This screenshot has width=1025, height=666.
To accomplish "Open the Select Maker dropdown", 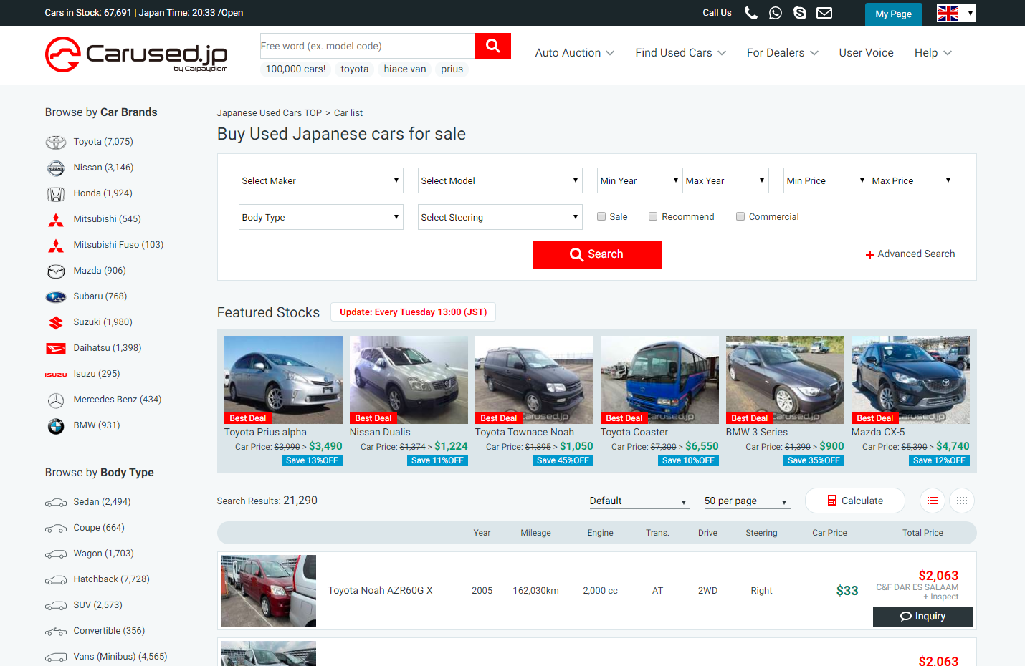I will click(320, 180).
